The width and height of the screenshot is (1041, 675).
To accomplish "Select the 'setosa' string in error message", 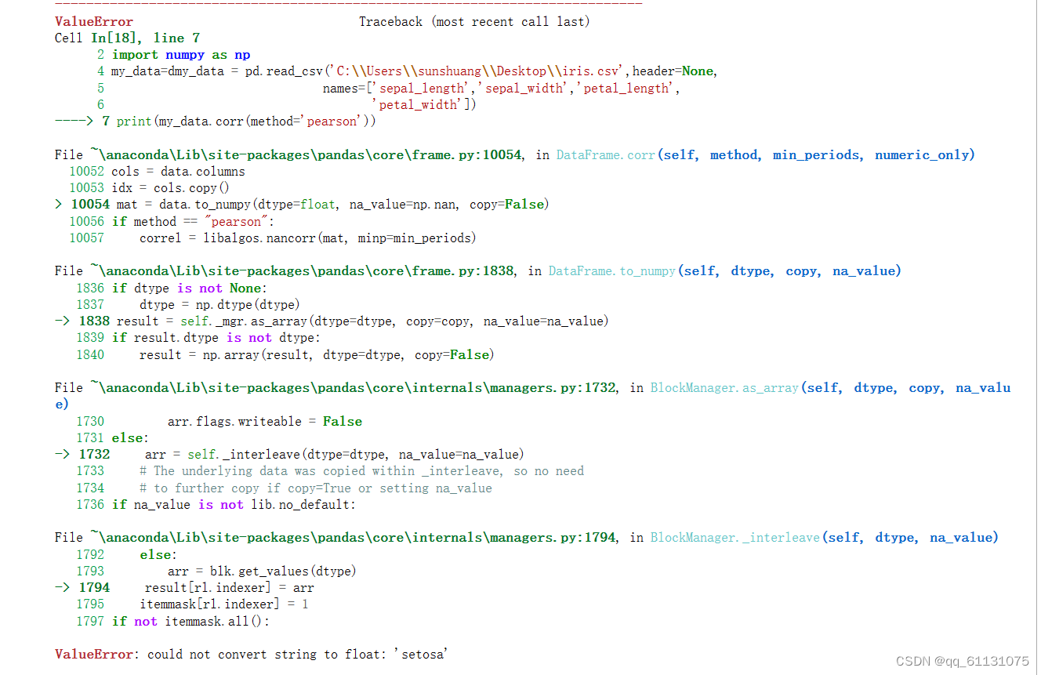I will pyautogui.click(x=421, y=654).
